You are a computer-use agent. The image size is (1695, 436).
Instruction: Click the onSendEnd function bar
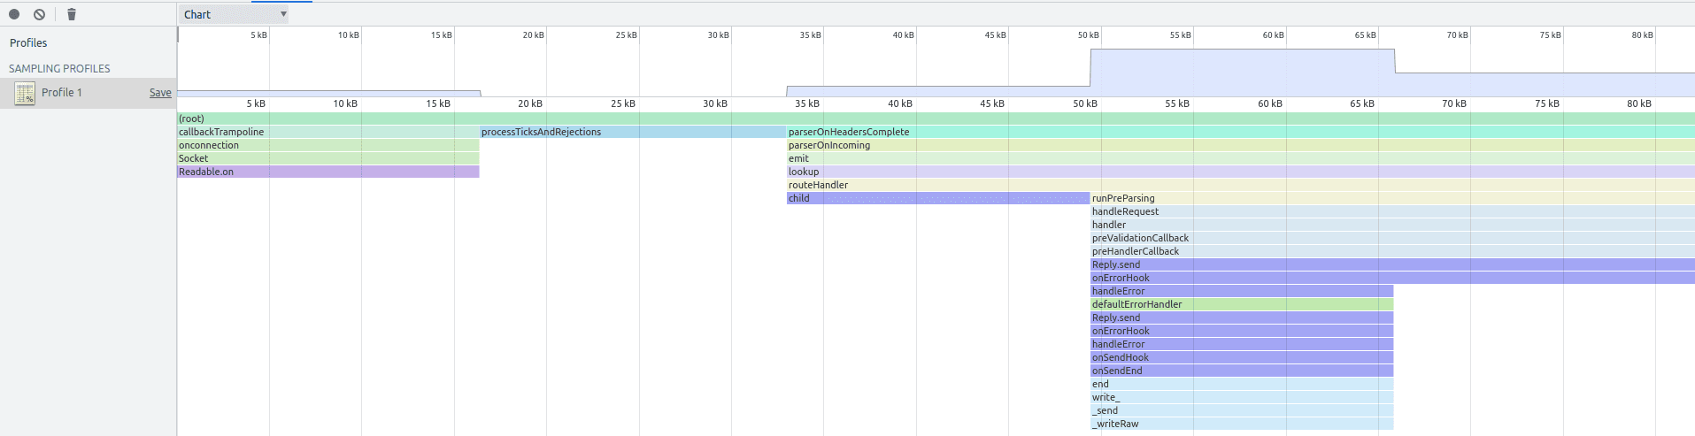click(x=1241, y=371)
